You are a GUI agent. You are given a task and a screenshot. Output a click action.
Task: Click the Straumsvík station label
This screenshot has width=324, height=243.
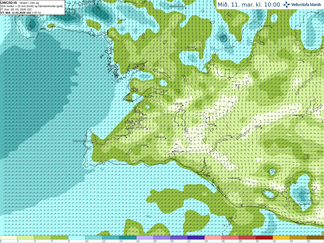(120, 136)
